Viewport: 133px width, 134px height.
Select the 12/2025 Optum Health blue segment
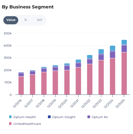pos(124,42)
